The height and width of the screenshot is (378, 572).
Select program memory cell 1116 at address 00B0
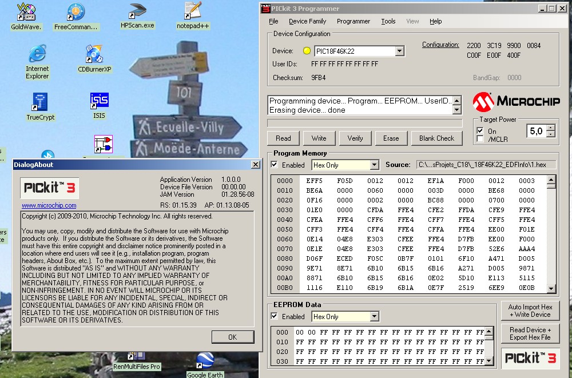point(315,288)
